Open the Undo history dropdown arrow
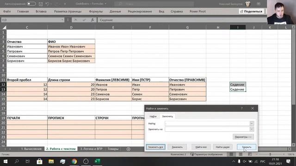Image resolution: width=296 pixels, height=166 pixels. (x=51, y=4)
